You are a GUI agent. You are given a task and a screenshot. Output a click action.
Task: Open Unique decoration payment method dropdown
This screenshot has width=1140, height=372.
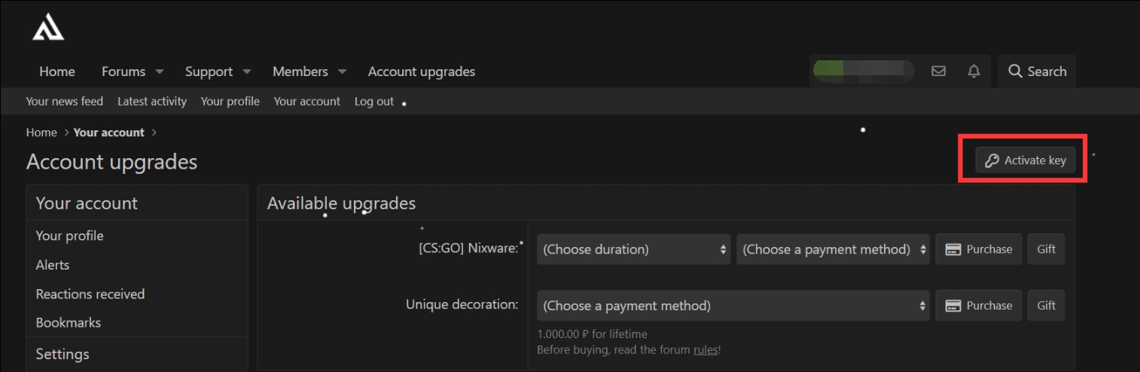(733, 306)
